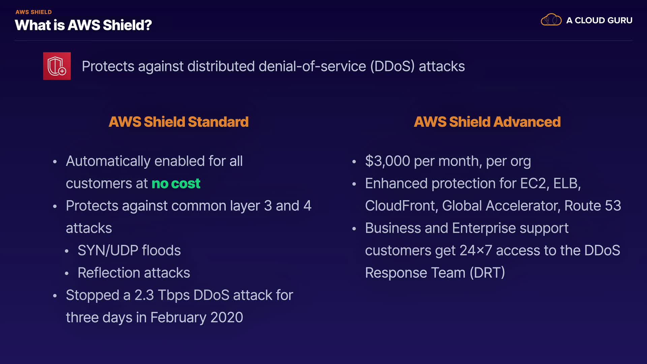The image size is (647, 364).
Task: Click the green 'no cost' text
Action: (x=176, y=184)
